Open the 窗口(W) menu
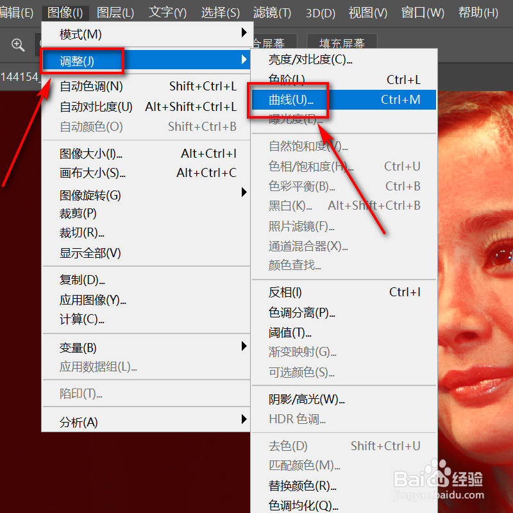The height and width of the screenshot is (513, 513). click(x=423, y=13)
